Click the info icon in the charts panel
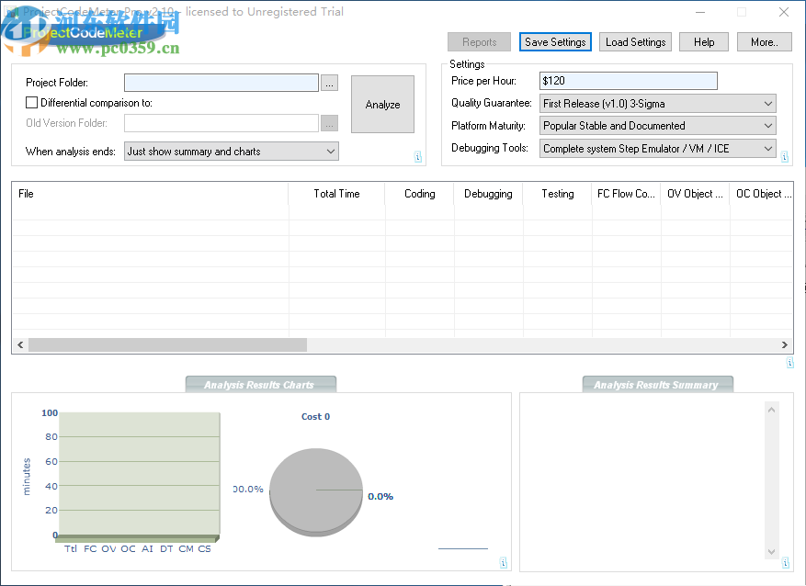The height and width of the screenshot is (586, 806). 503,562
